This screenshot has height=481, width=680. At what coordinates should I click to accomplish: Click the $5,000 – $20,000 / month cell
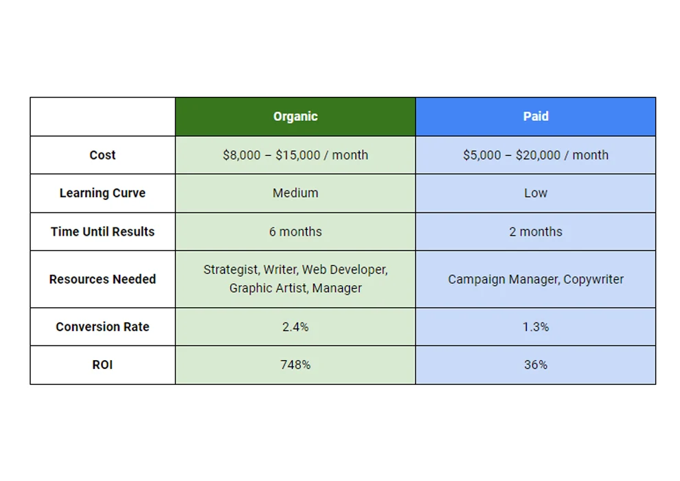(x=536, y=155)
